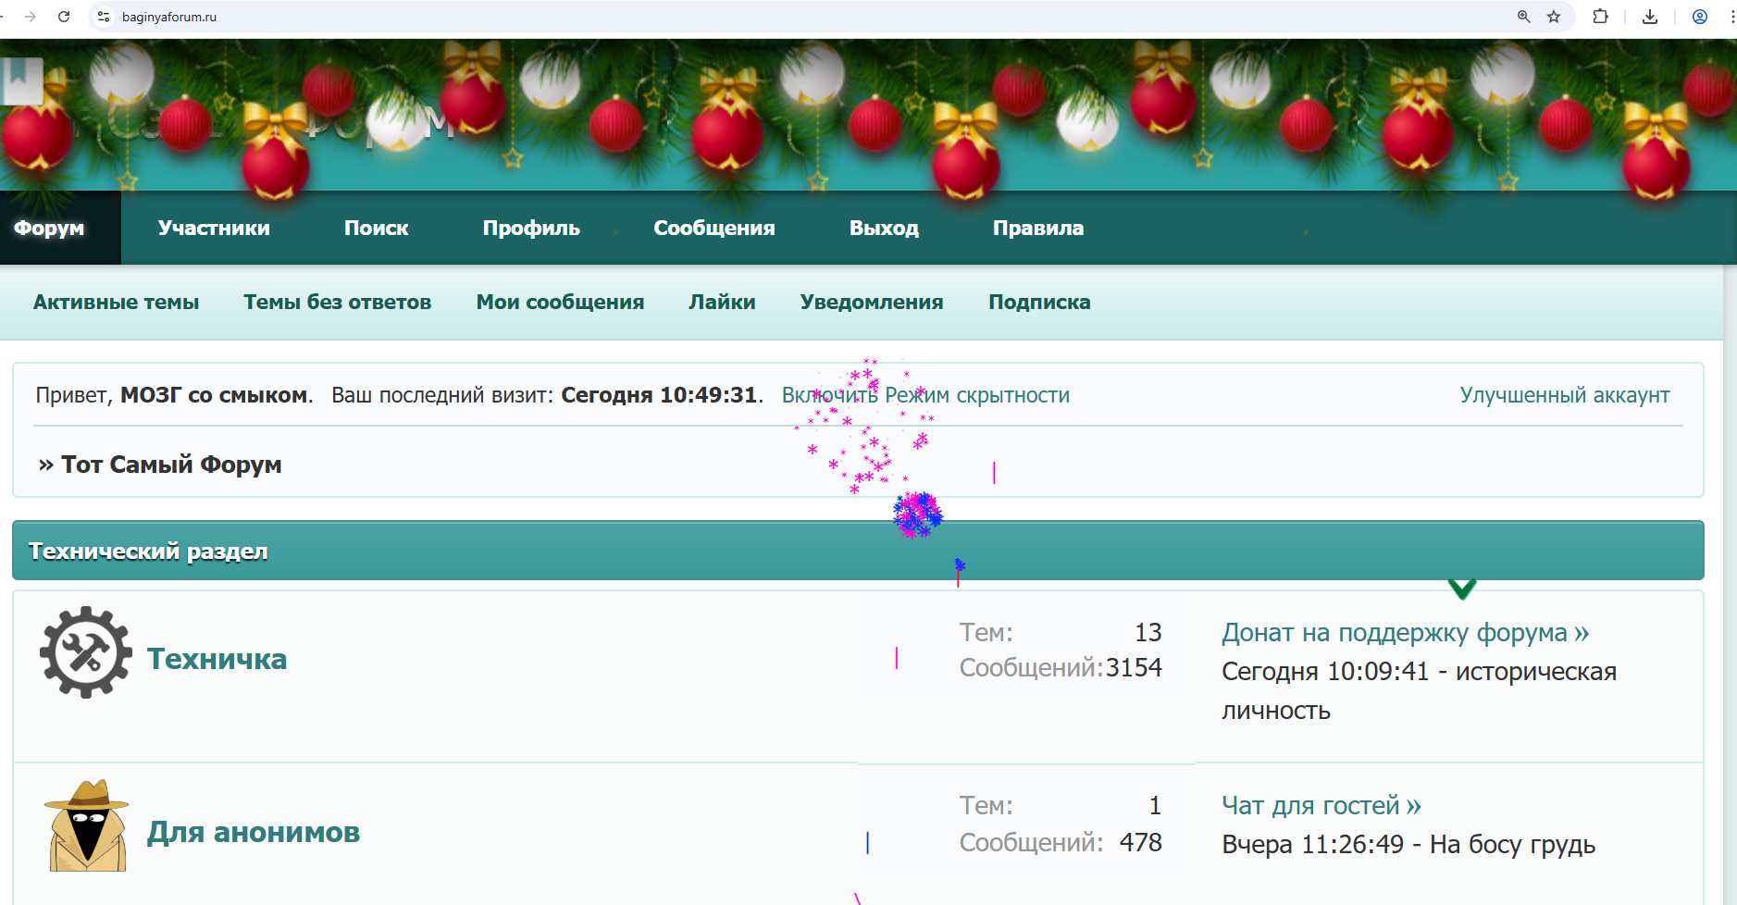Bookmark this page using the star icon
The height and width of the screenshot is (905, 1737).
1554,17
